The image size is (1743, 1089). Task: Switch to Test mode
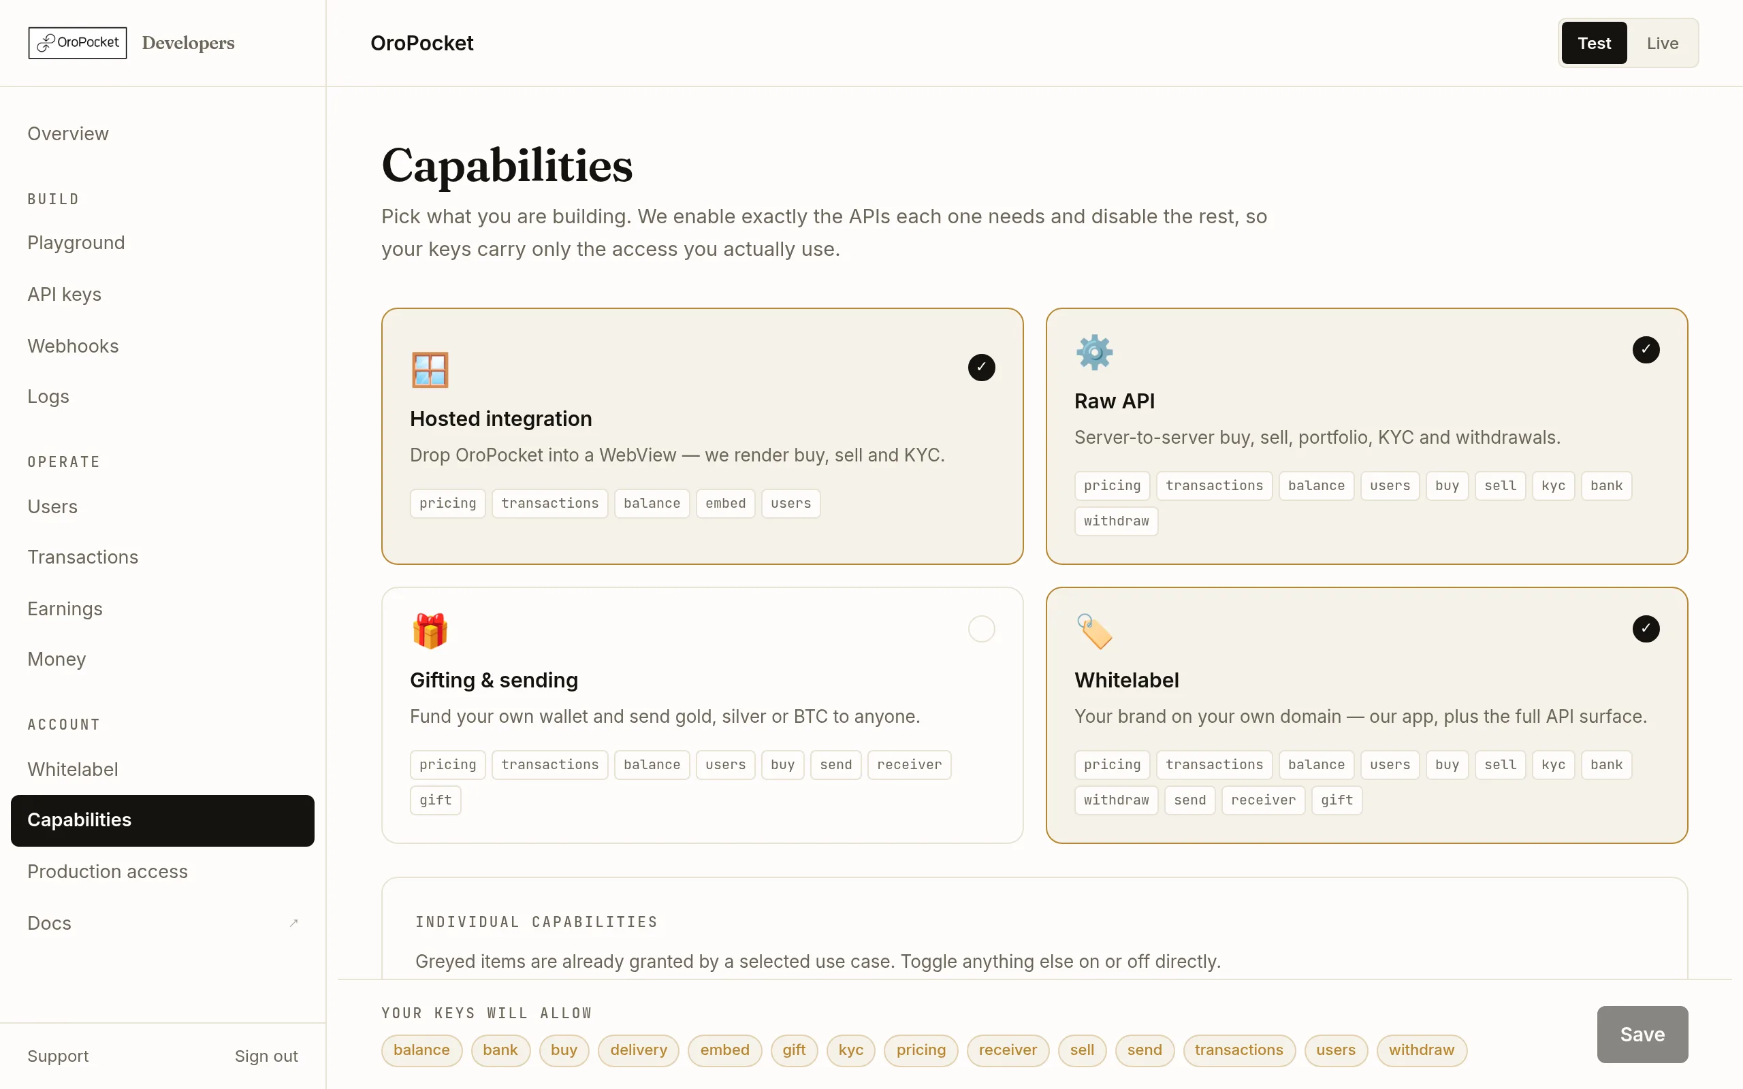(x=1594, y=43)
